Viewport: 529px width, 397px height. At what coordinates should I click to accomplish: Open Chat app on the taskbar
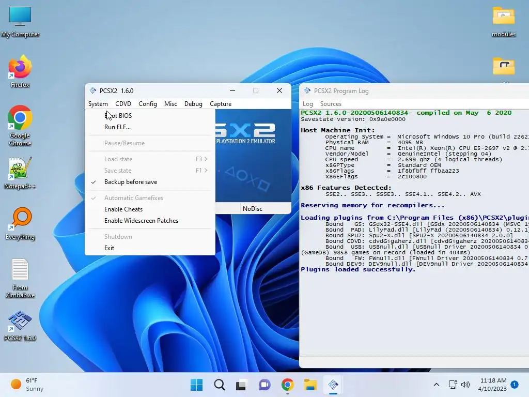click(x=264, y=385)
